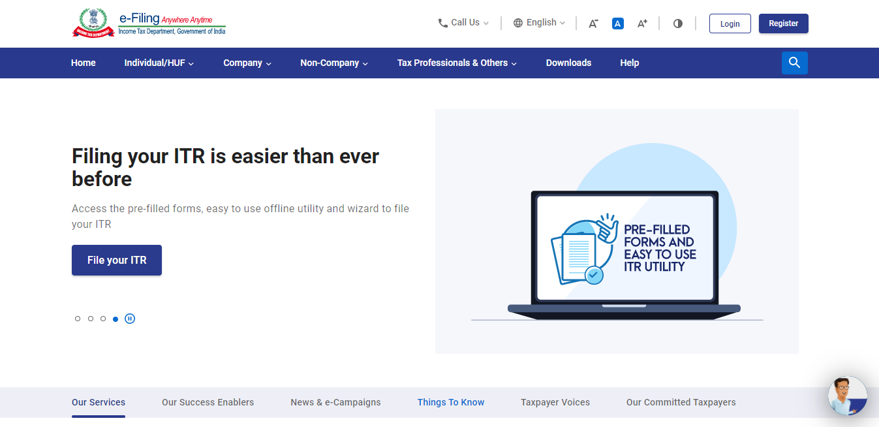Pause the banner carousel

130,319
